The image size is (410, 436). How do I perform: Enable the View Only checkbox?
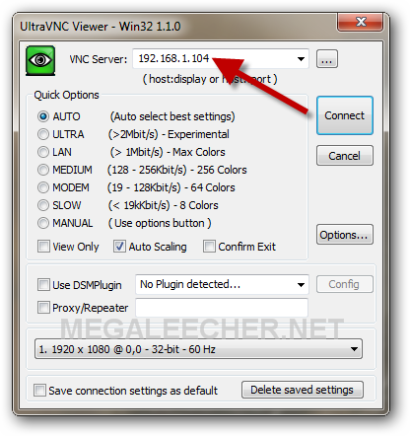(x=43, y=247)
